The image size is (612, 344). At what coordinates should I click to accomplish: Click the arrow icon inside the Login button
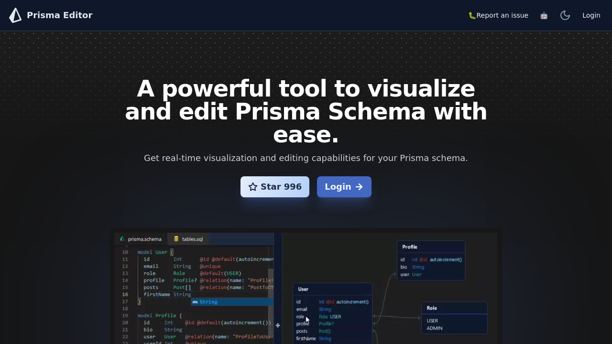(359, 186)
